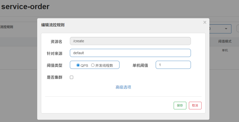Click the 资源名 /create field
The width and height of the screenshot is (239, 122).
[x=130, y=41]
